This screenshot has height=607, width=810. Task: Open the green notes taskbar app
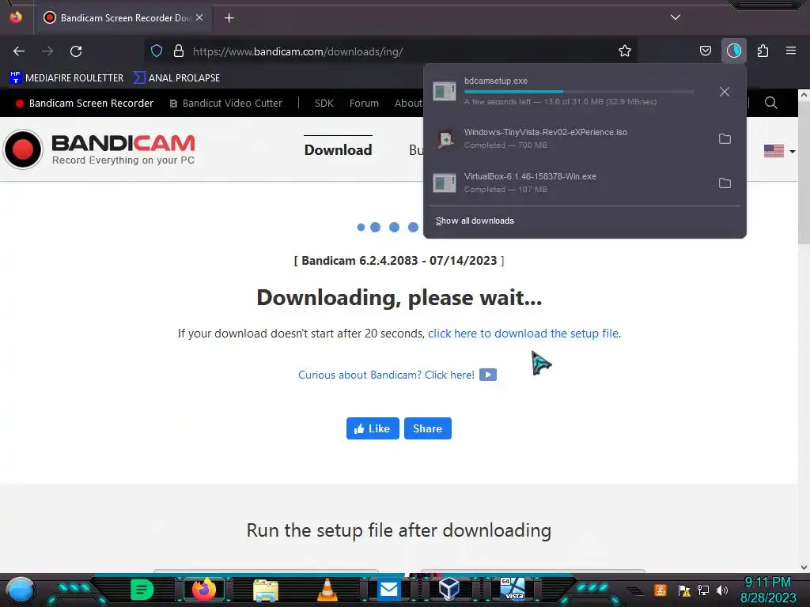(142, 590)
